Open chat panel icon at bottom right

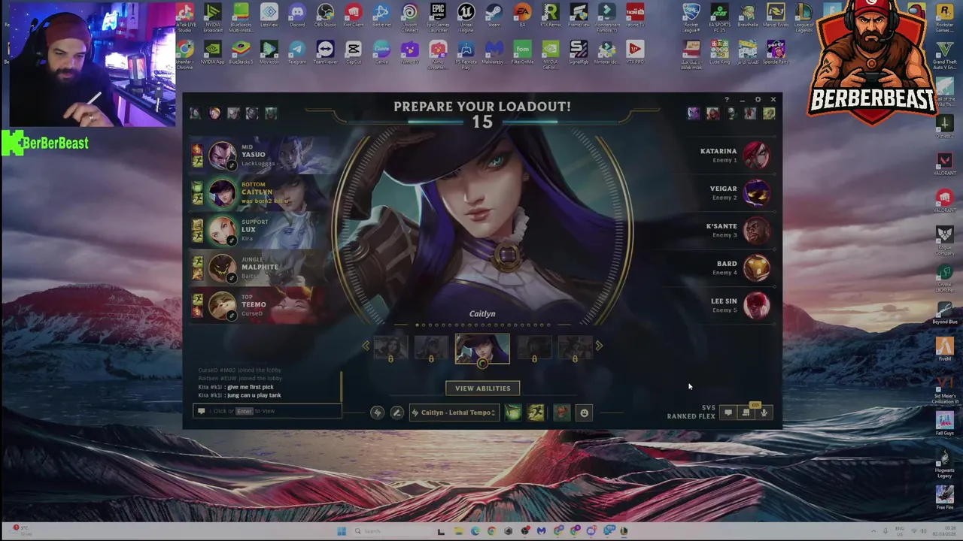pos(728,413)
